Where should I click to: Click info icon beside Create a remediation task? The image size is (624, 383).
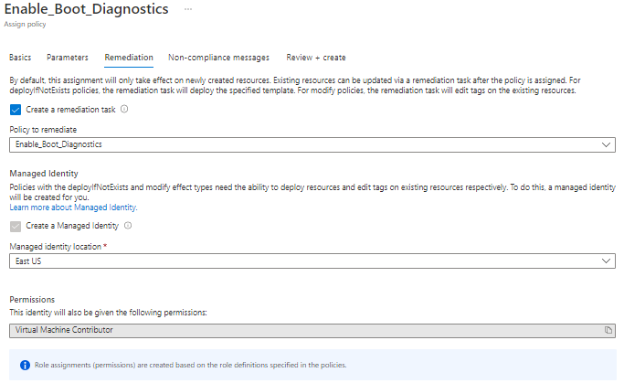pos(124,109)
